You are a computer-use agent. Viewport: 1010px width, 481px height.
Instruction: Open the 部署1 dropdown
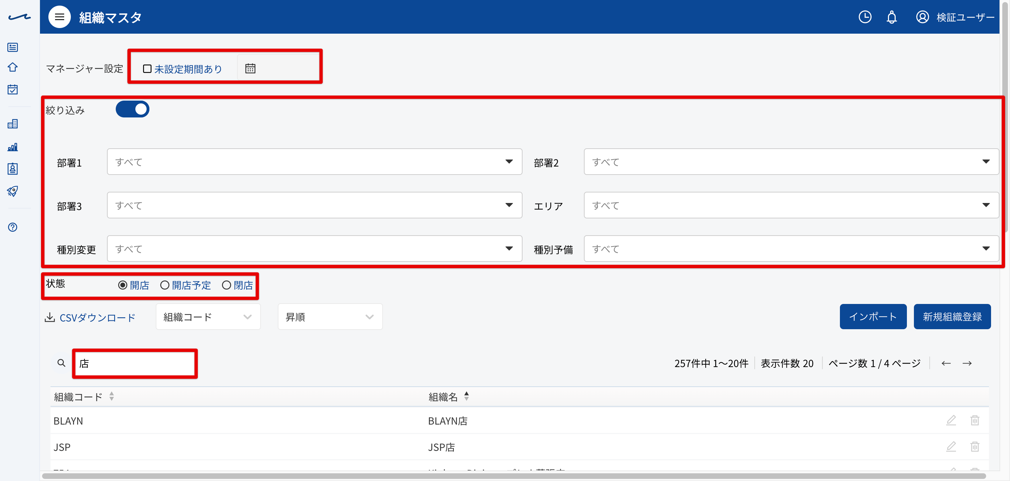[315, 162]
